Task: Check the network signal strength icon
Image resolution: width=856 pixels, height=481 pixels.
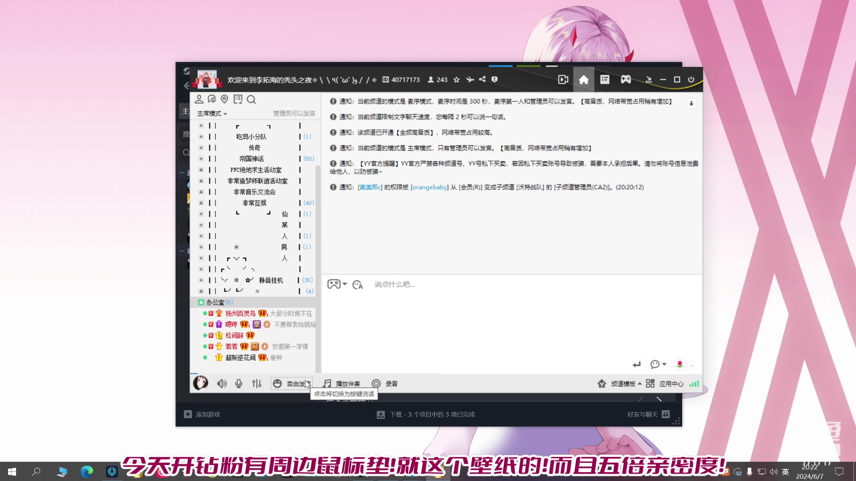Action: click(694, 383)
